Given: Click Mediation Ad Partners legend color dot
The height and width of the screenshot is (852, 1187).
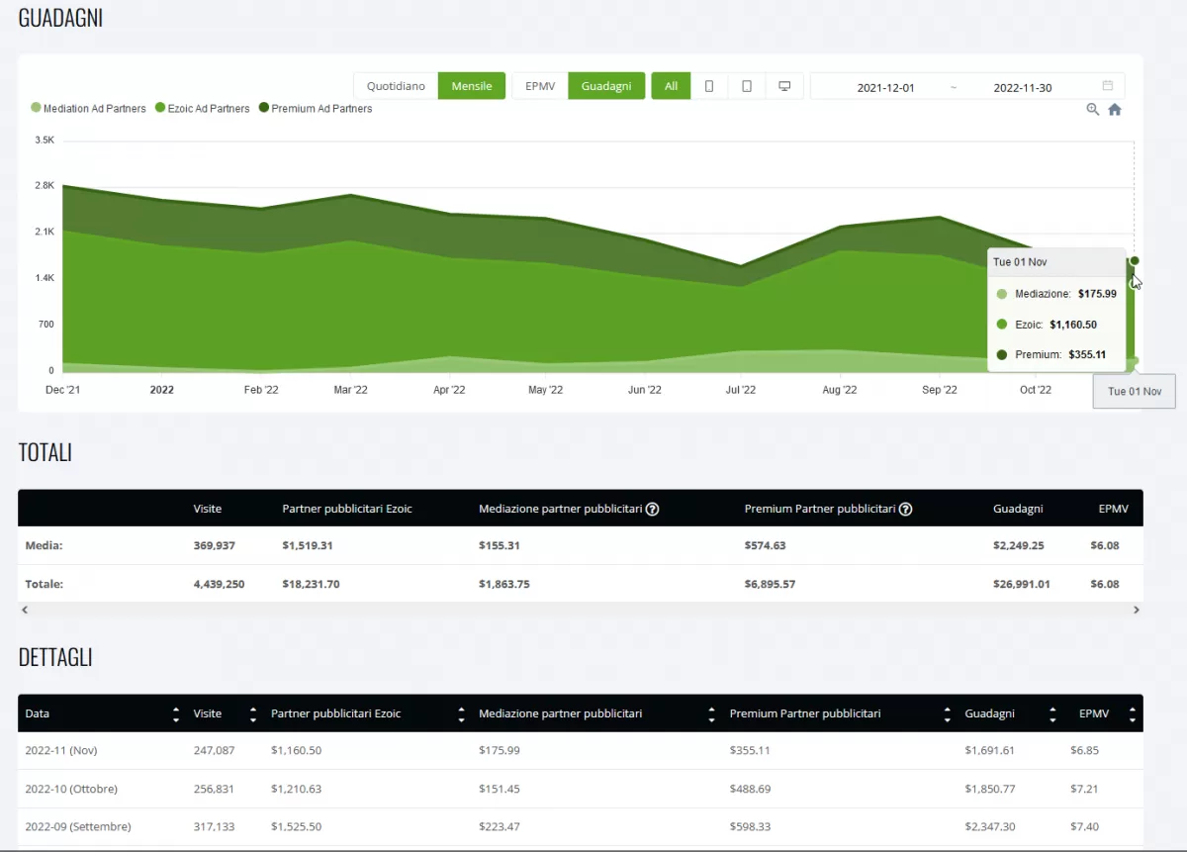Looking at the screenshot, I should 37,109.
